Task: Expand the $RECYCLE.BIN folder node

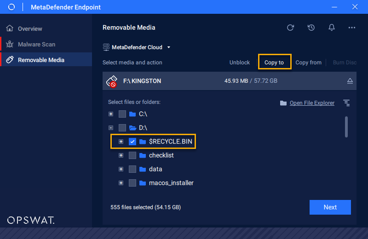Action: pos(121,142)
